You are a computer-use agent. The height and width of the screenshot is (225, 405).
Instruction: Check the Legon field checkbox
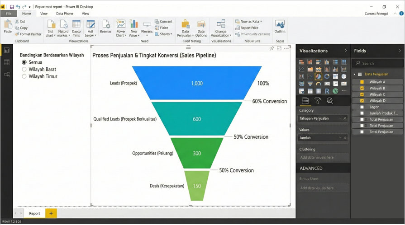[x=362, y=107]
